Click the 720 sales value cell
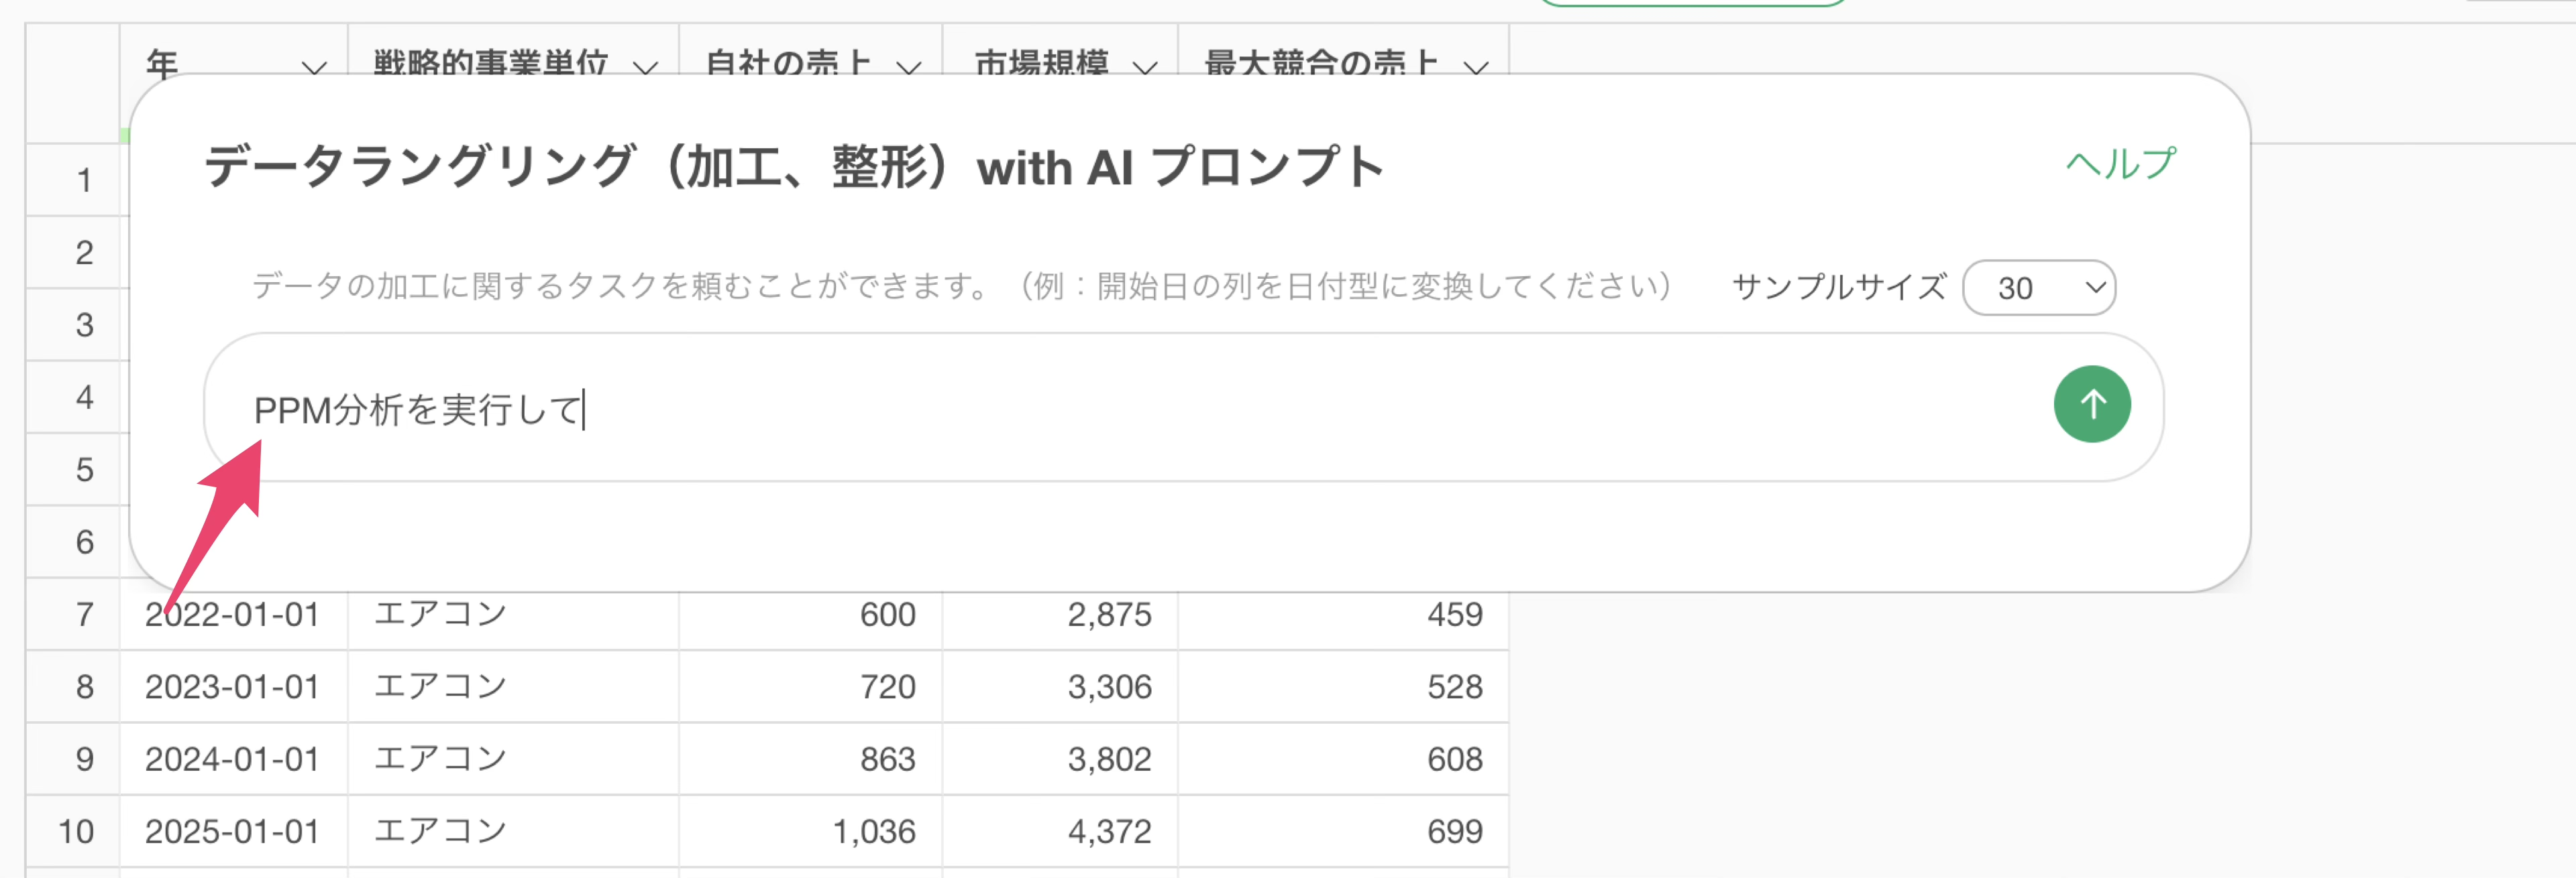The image size is (2576, 878). coord(887,687)
